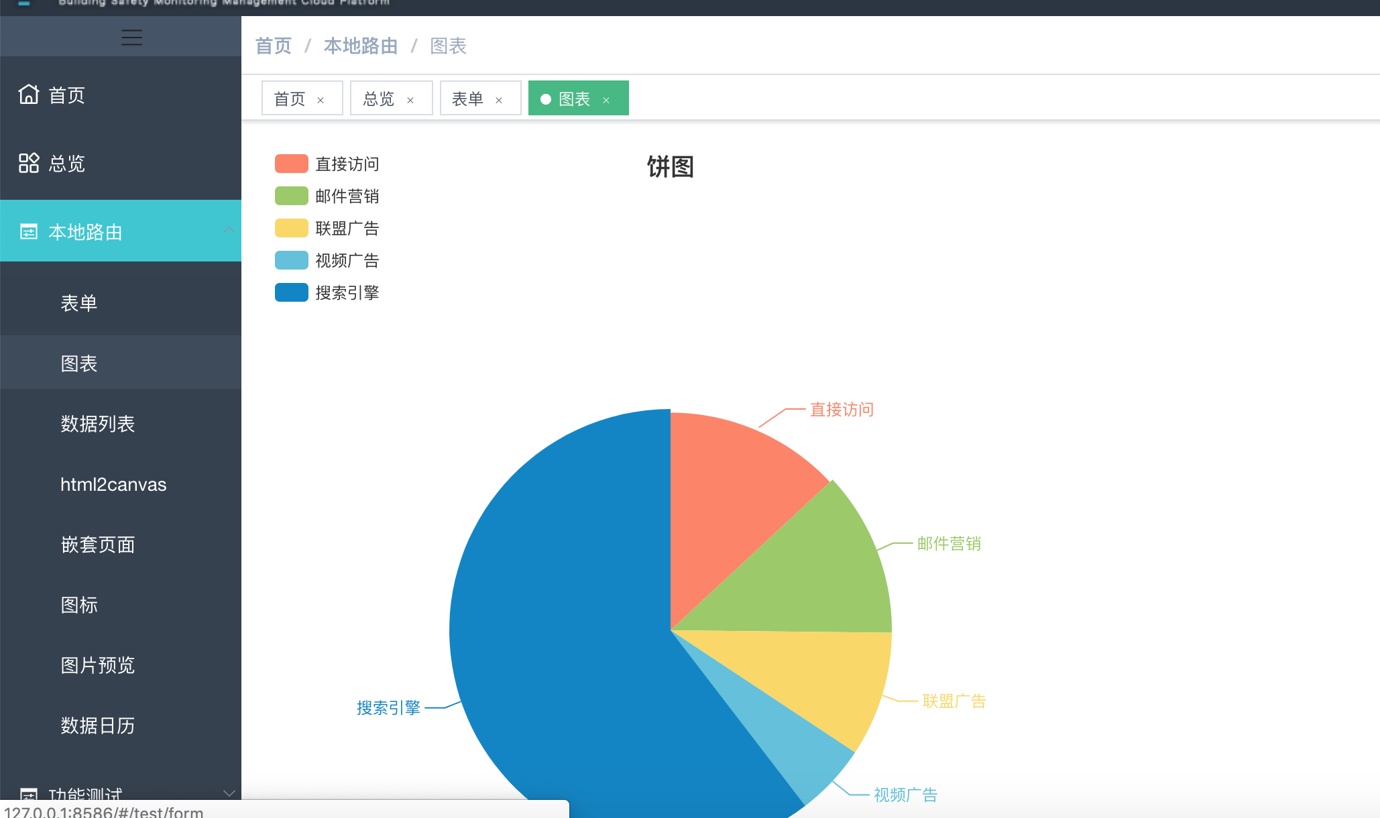Image resolution: width=1380 pixels, height=818 pixels.
Task: Click the grid icon beside 总览
Action: [x=28, y=163]
